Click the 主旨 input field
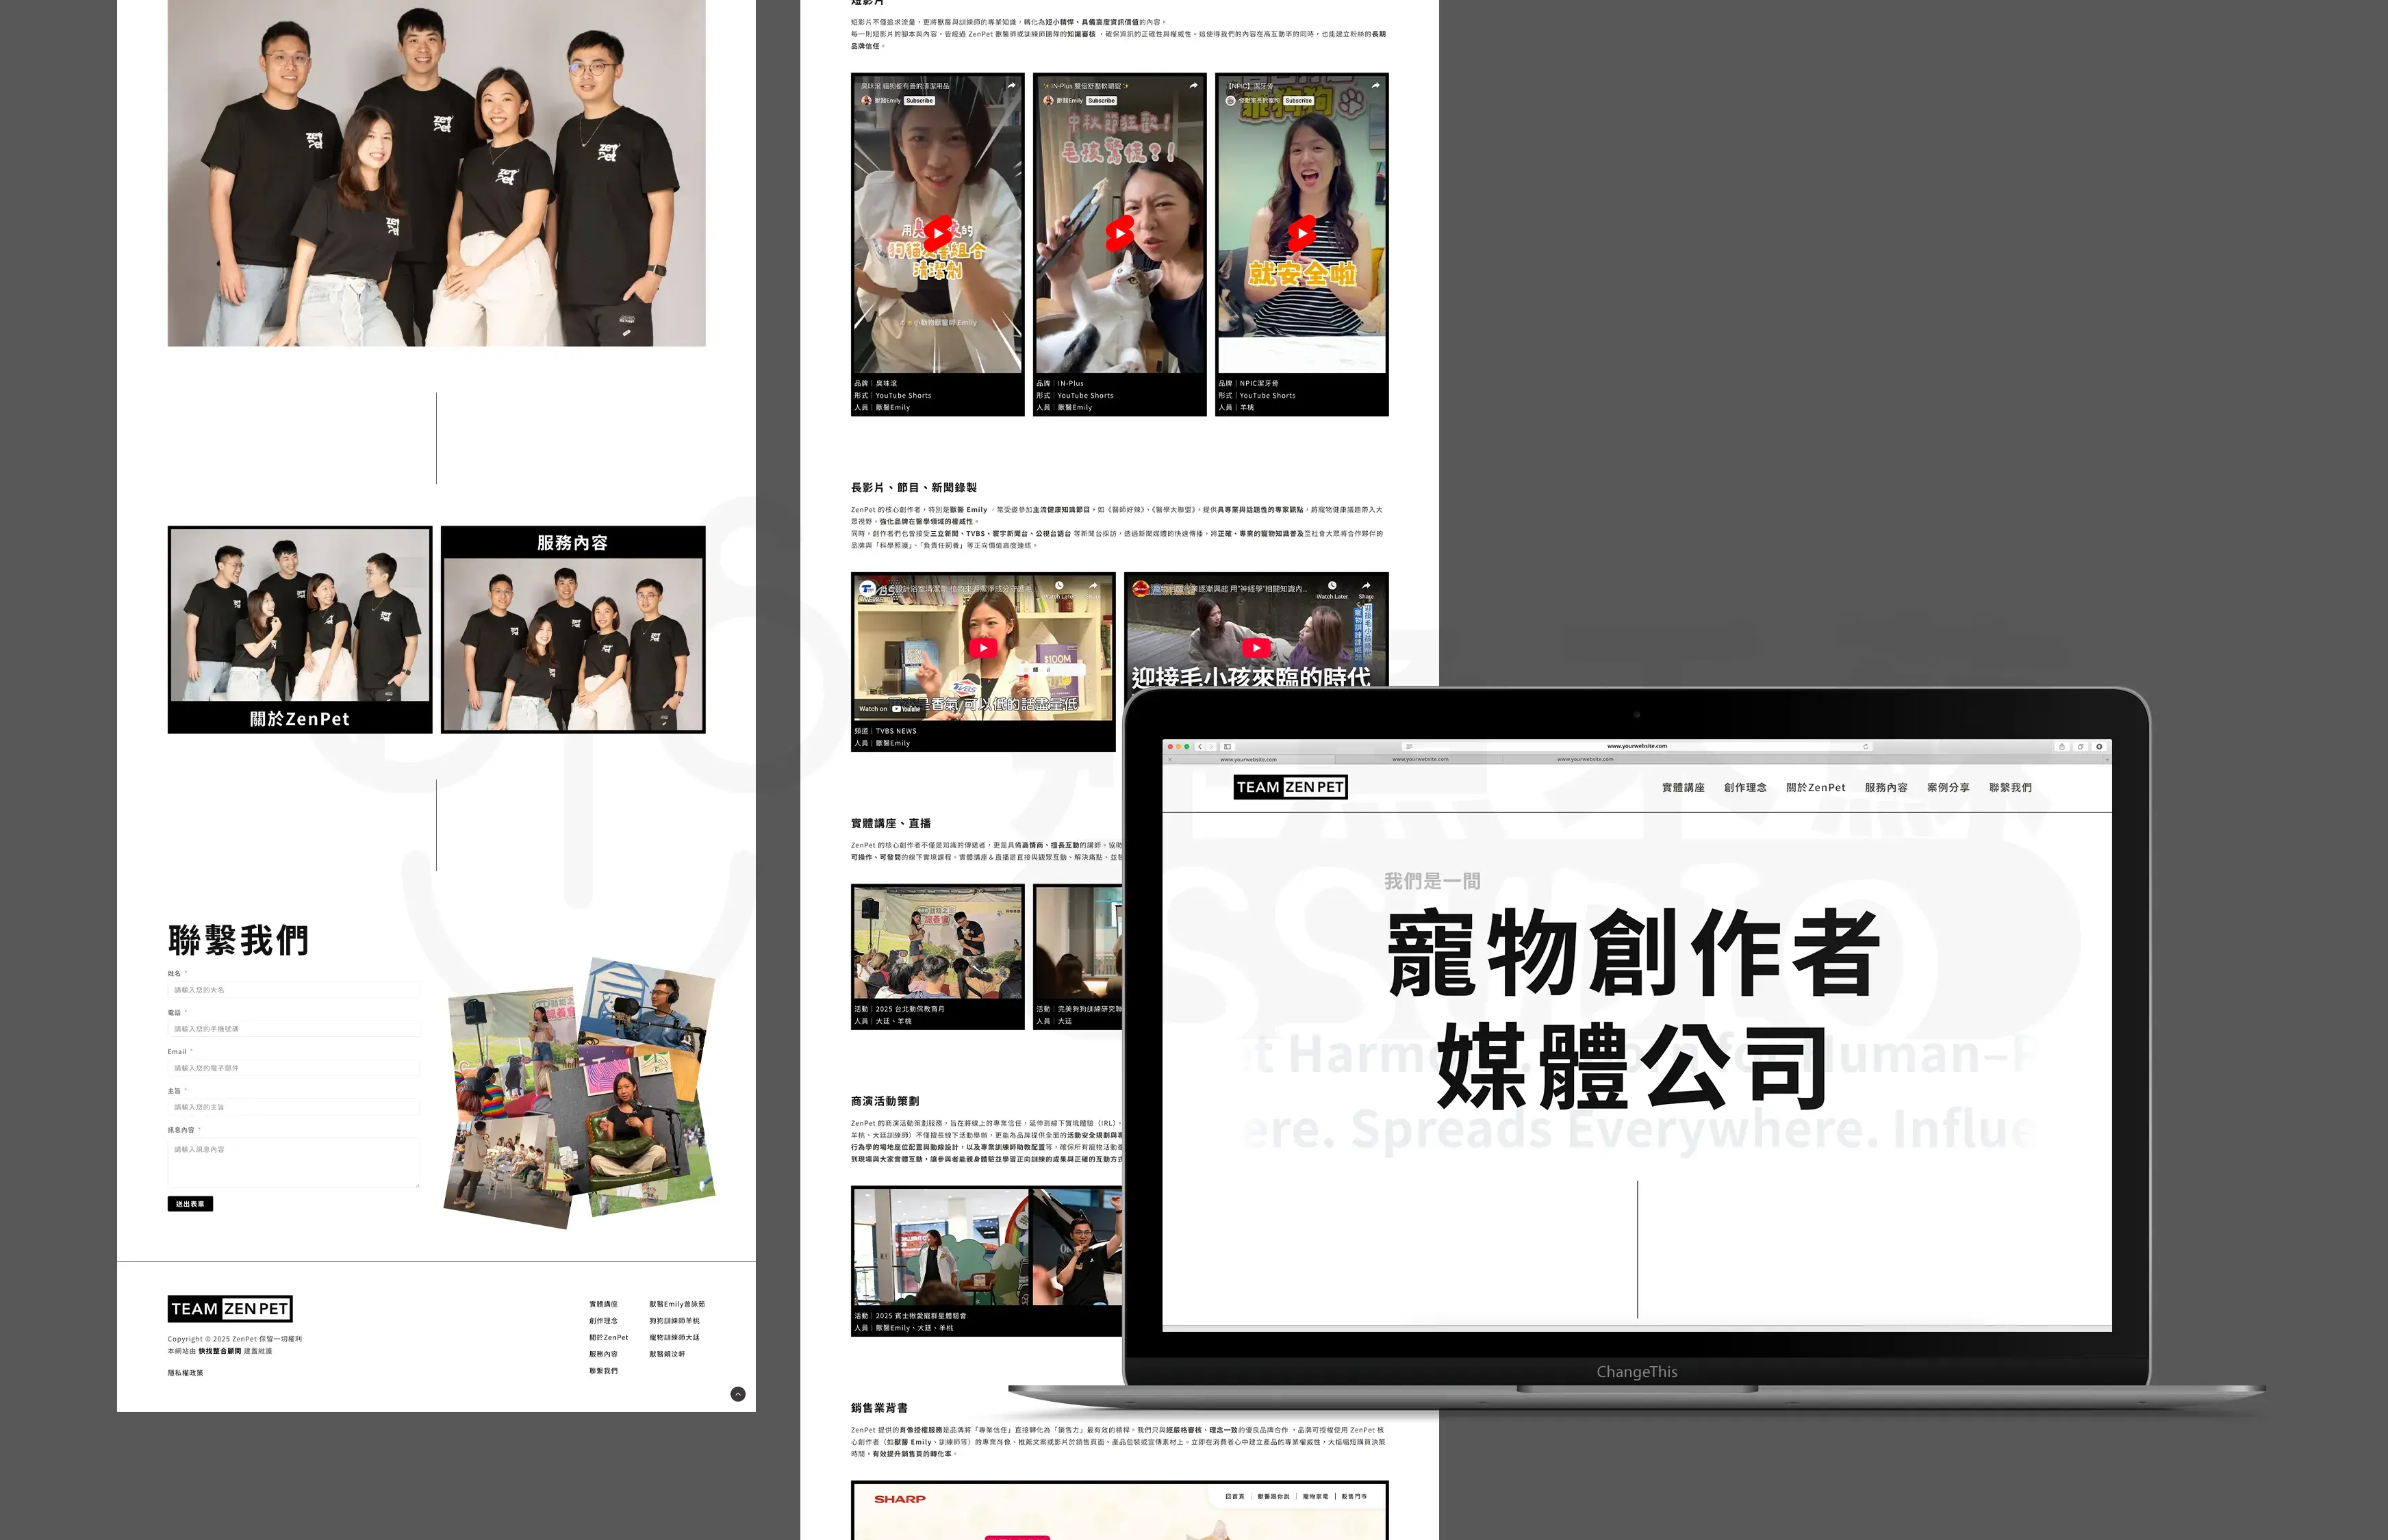The width and height of the screenshot is (2388, 1540). coord(294,1107)
